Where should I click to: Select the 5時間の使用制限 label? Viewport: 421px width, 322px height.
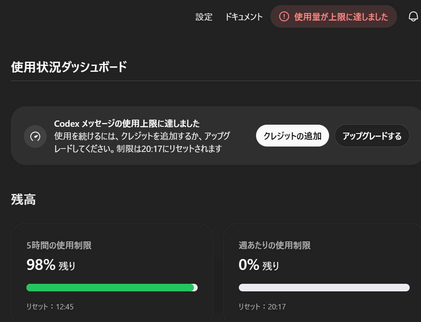pos(59,246)
